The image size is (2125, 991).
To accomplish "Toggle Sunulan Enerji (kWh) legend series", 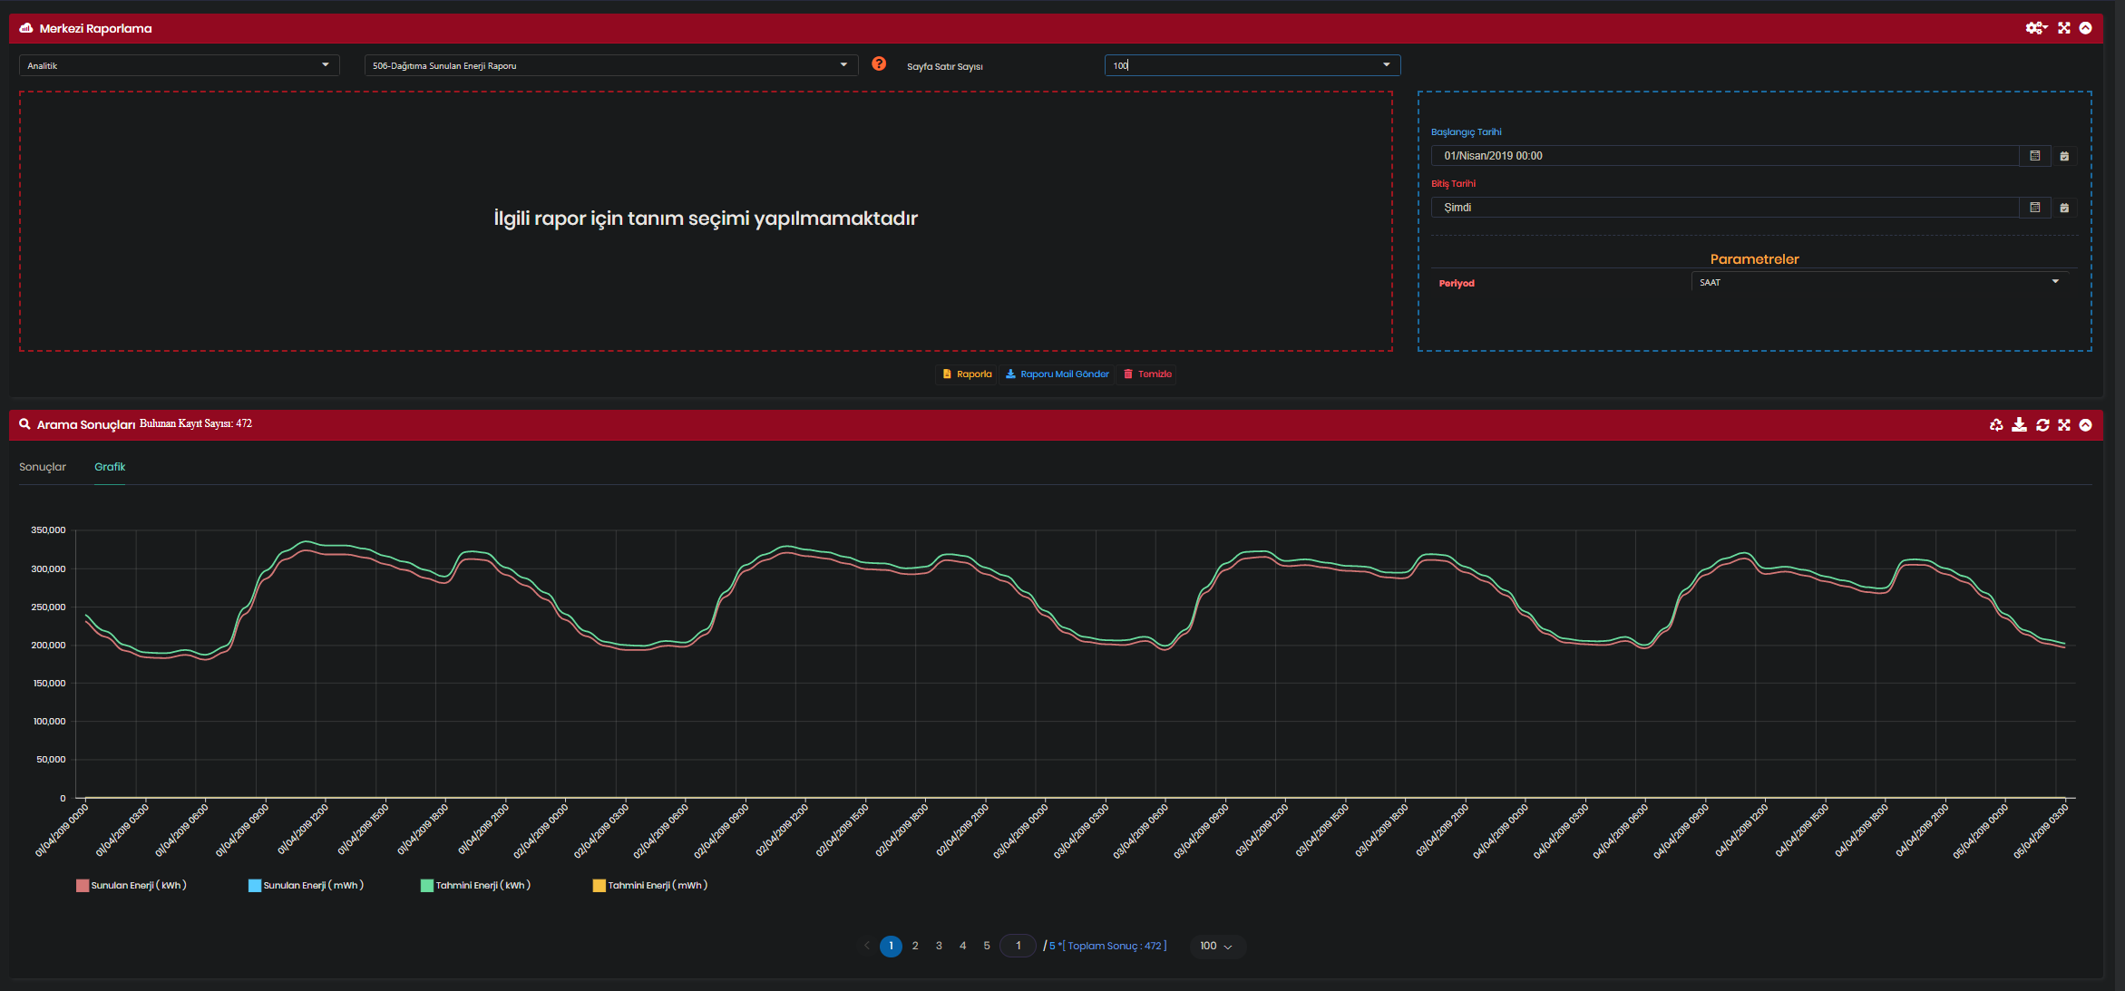I will tap(132, 886).
